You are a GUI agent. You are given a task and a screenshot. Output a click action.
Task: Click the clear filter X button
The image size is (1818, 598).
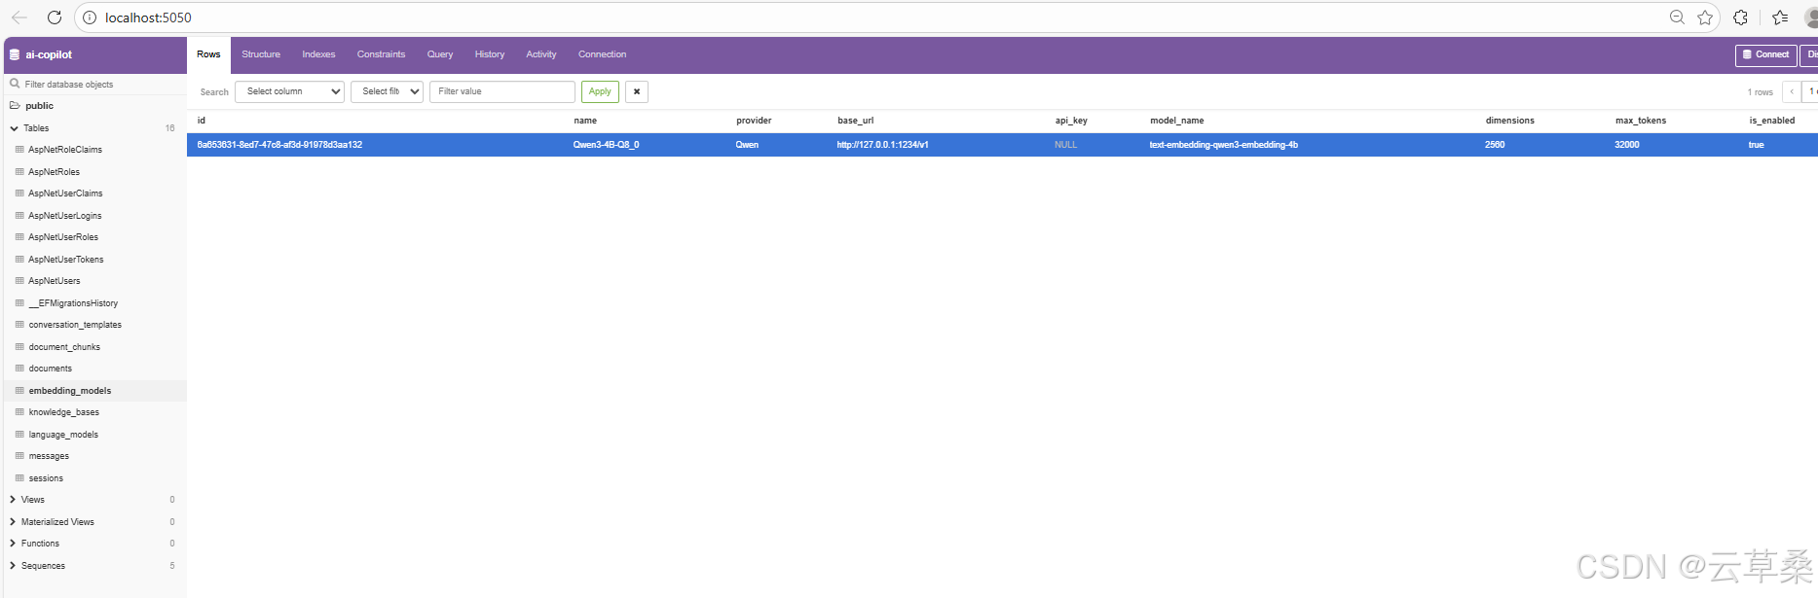[x=637, y=91]
